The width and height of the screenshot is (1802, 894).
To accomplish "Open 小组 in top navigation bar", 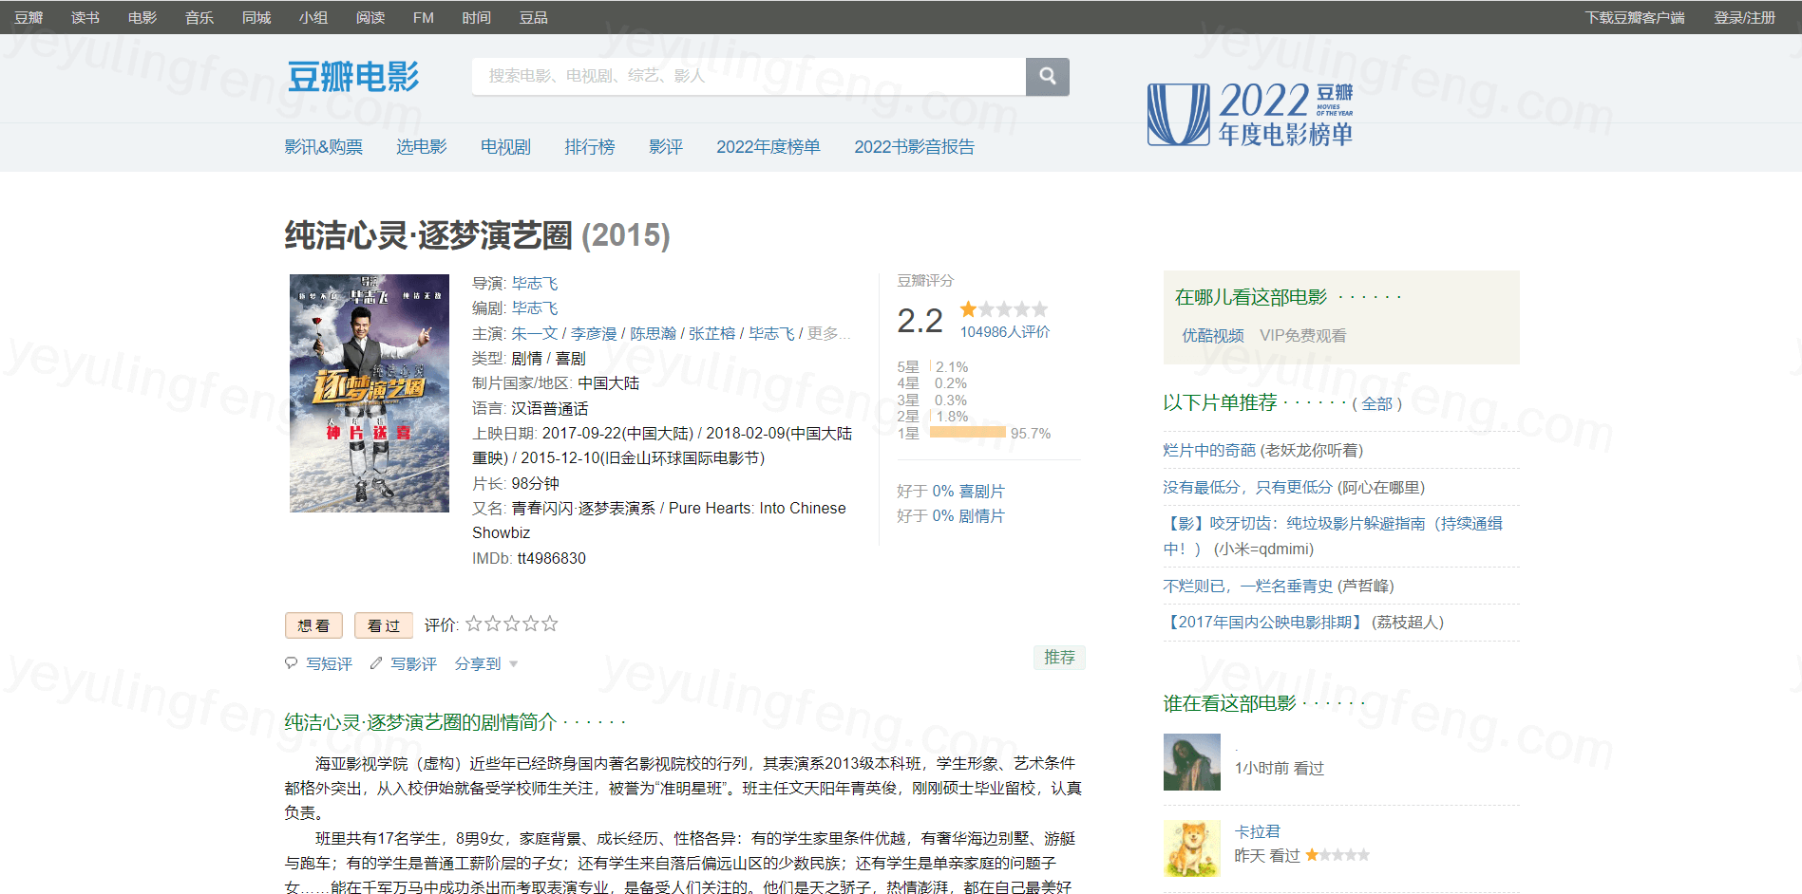I will tap(313, 17).
